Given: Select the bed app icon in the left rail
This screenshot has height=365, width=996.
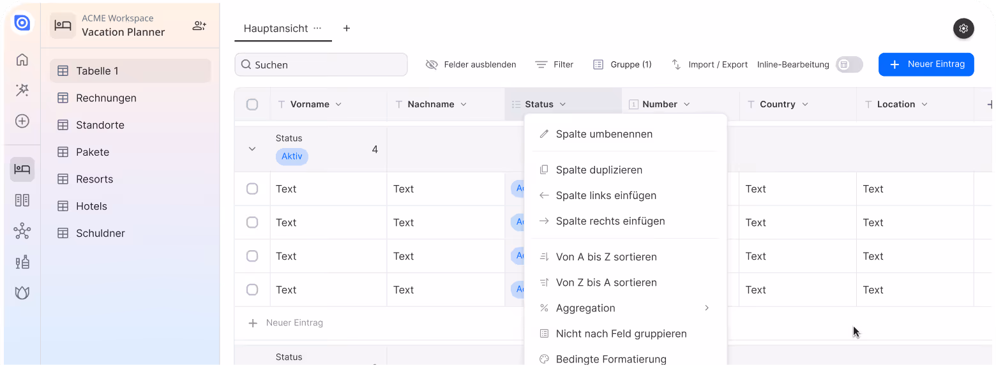Looking at the screenshot, I should click(x=22, y=169).
